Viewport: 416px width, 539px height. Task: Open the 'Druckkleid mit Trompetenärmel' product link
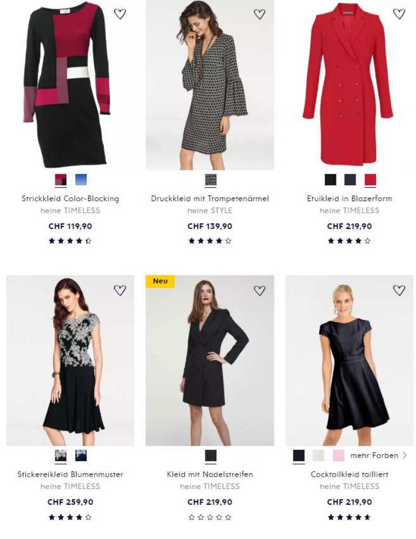(210, 198)
